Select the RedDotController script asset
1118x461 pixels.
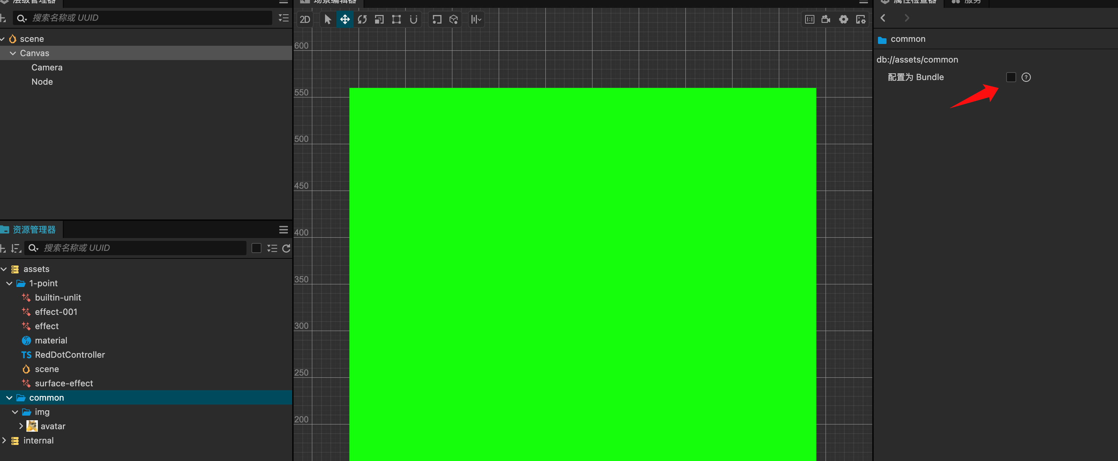pos(69,355)
